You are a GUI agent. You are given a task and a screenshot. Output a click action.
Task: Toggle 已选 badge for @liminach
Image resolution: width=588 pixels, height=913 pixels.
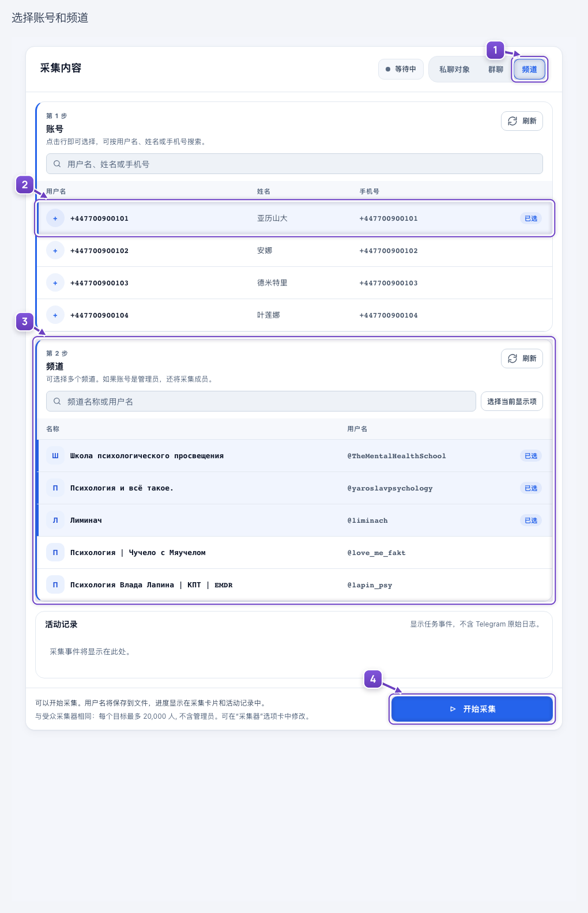click(531, 520)
